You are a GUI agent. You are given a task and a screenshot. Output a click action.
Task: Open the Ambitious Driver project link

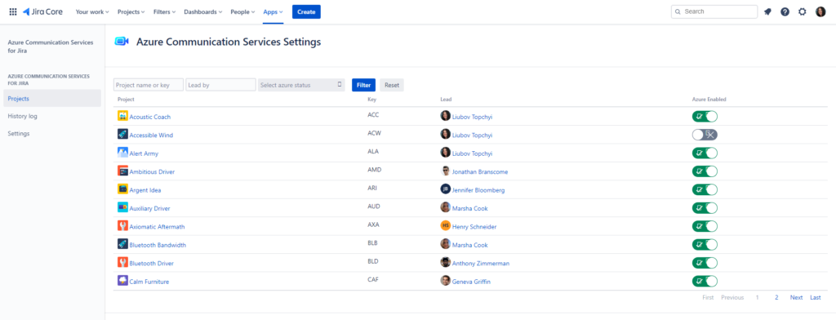tap(152, 172)
